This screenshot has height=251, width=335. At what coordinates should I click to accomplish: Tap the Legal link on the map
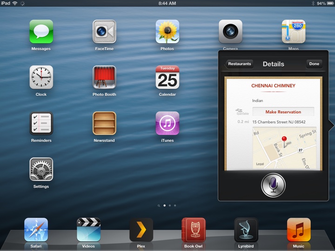tap(260, 164)
